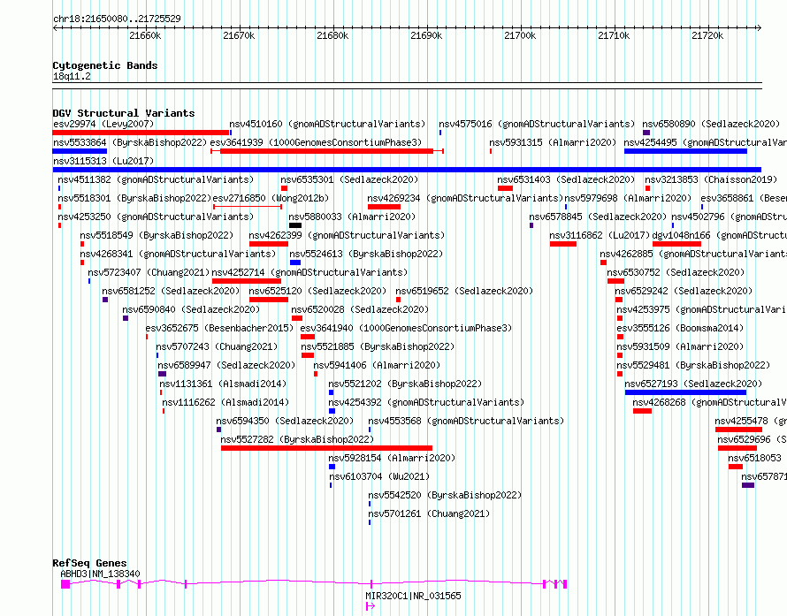Open nsv4510160 gnomAD variant label
Image resolution: width=787 pixels, height=616 pixels.
(x=327, y=124)
